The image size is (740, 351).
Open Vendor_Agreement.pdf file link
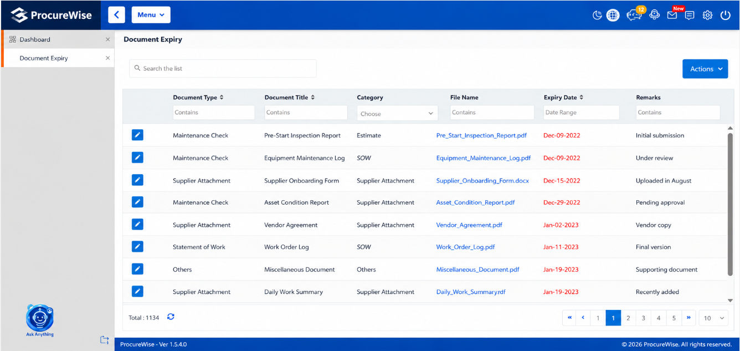pos(469,225)
